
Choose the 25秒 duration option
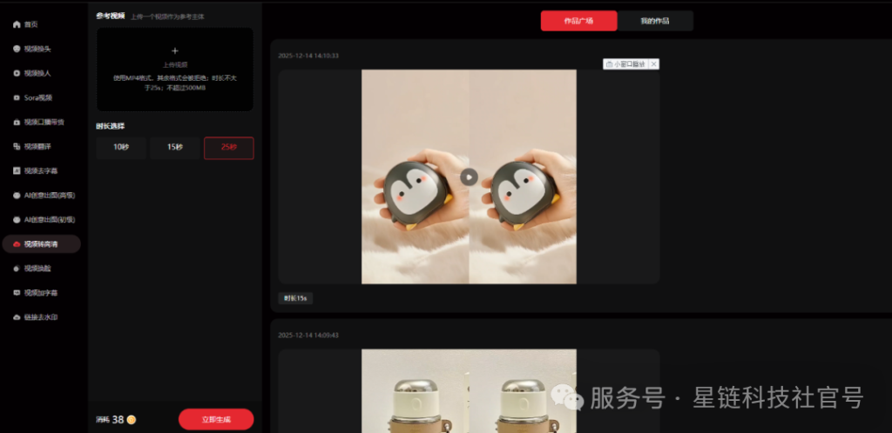point(229,148)
